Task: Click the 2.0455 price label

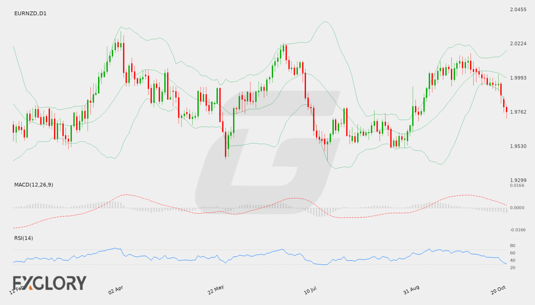Action: click(518, 10)
